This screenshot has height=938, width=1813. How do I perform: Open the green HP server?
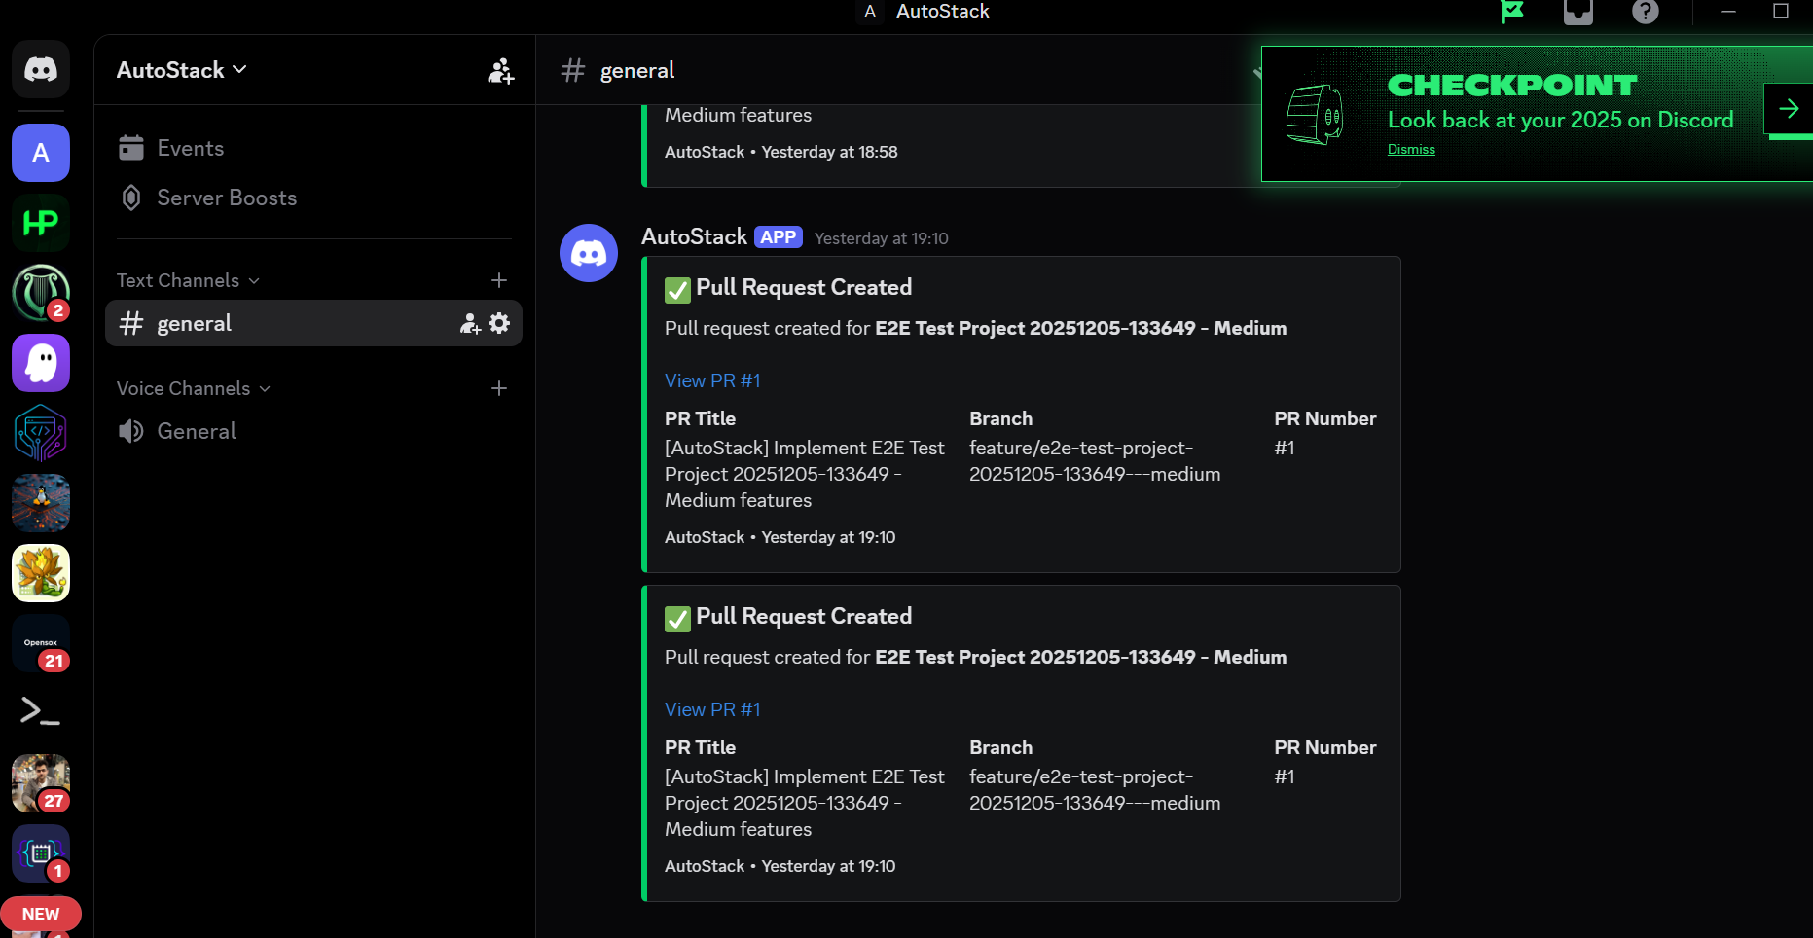pyautogui.click(x=41, y=223)
